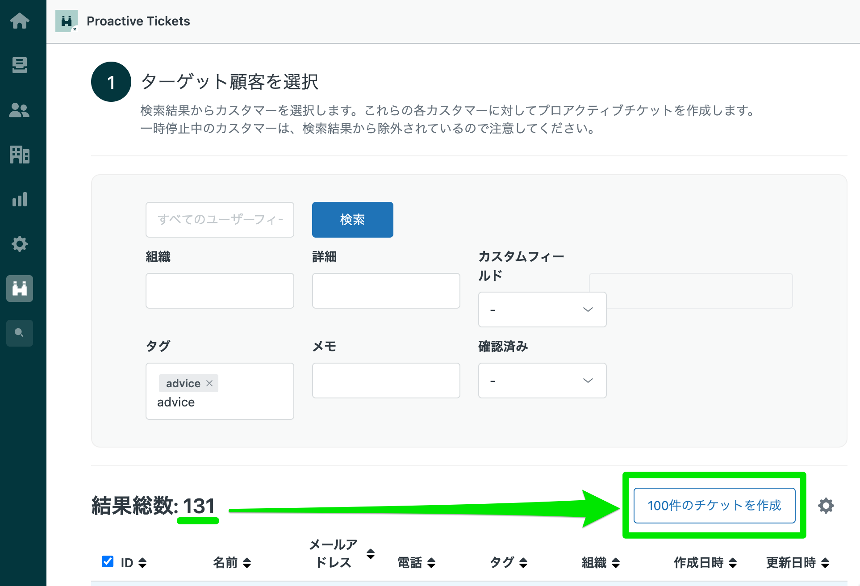Open Reporting bar chart icon
The width and height of the screenshot is (860, 586).
click(20, 199)
